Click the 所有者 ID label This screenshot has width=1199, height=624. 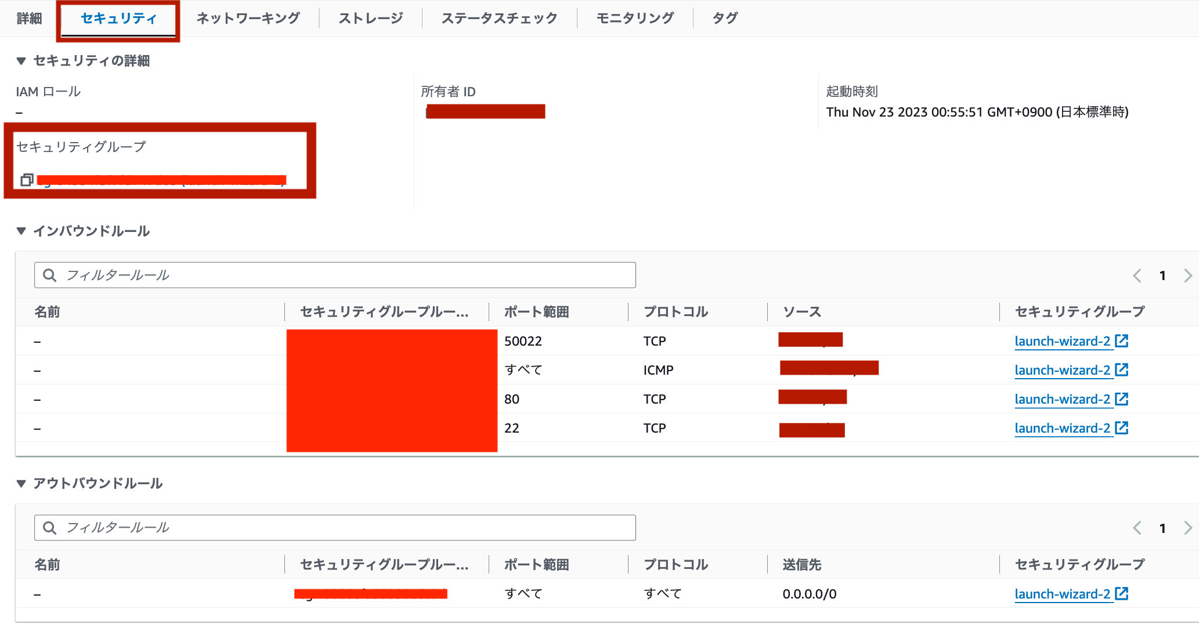[x=448, y=92]
